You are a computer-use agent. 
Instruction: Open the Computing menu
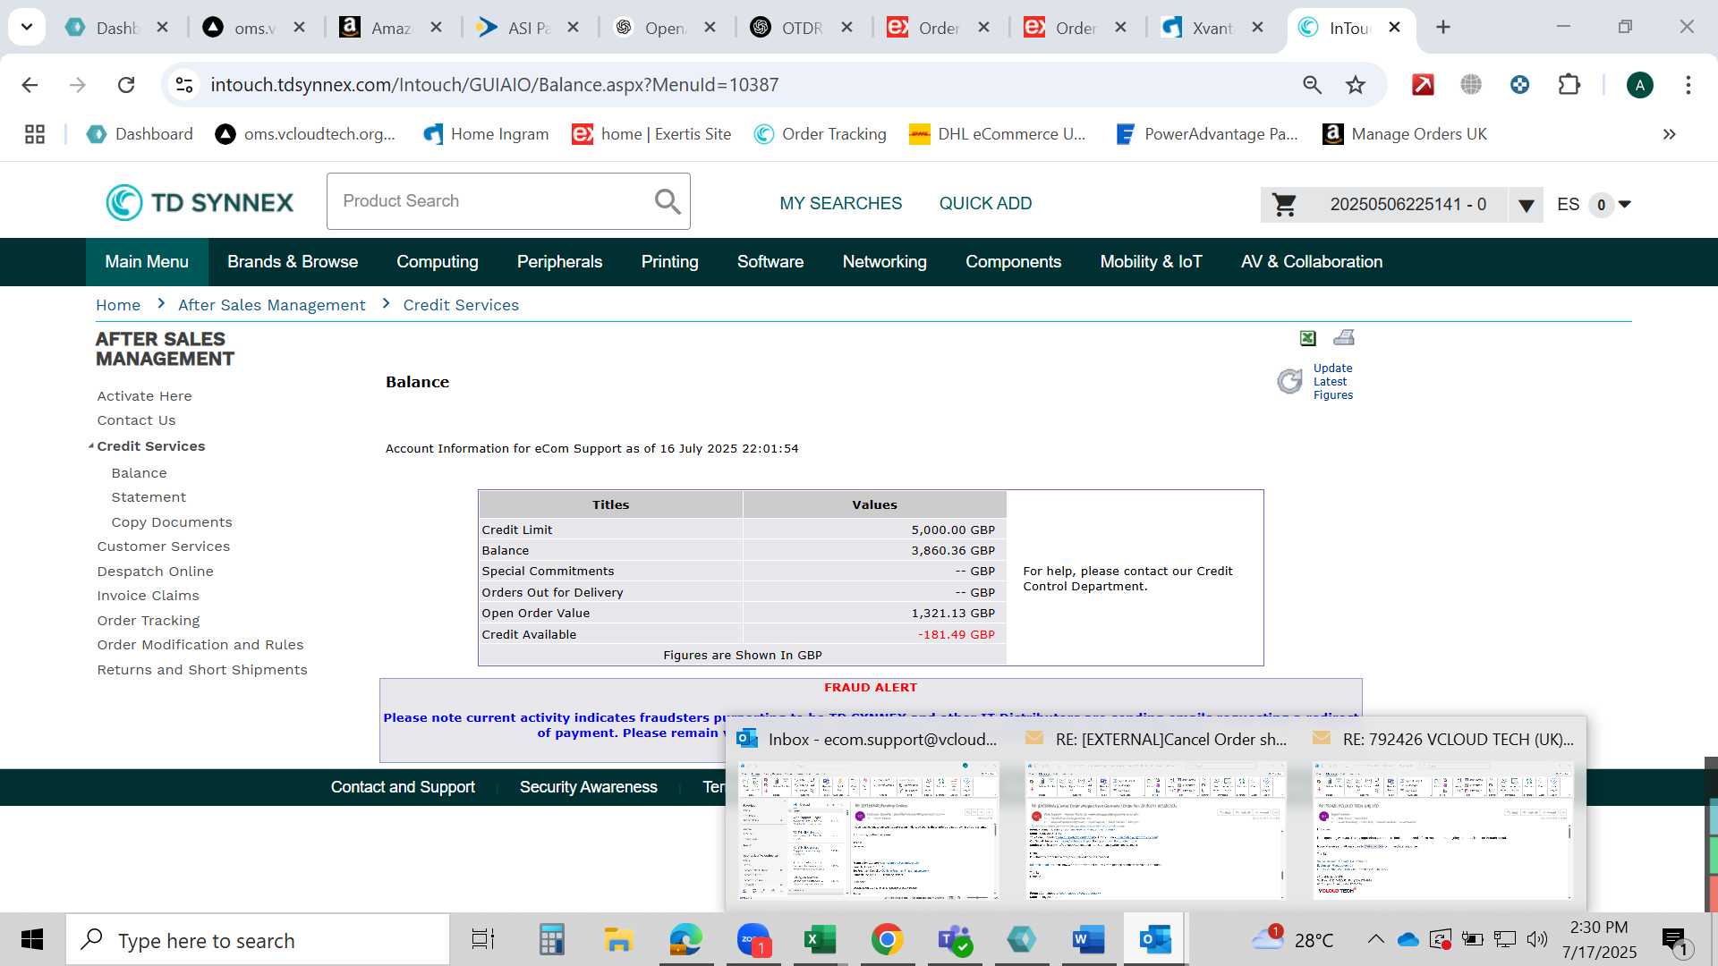click(x=438, y=262)
